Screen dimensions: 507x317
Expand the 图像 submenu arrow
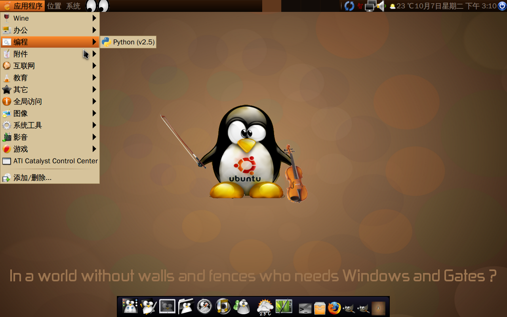tap(94, 113)
